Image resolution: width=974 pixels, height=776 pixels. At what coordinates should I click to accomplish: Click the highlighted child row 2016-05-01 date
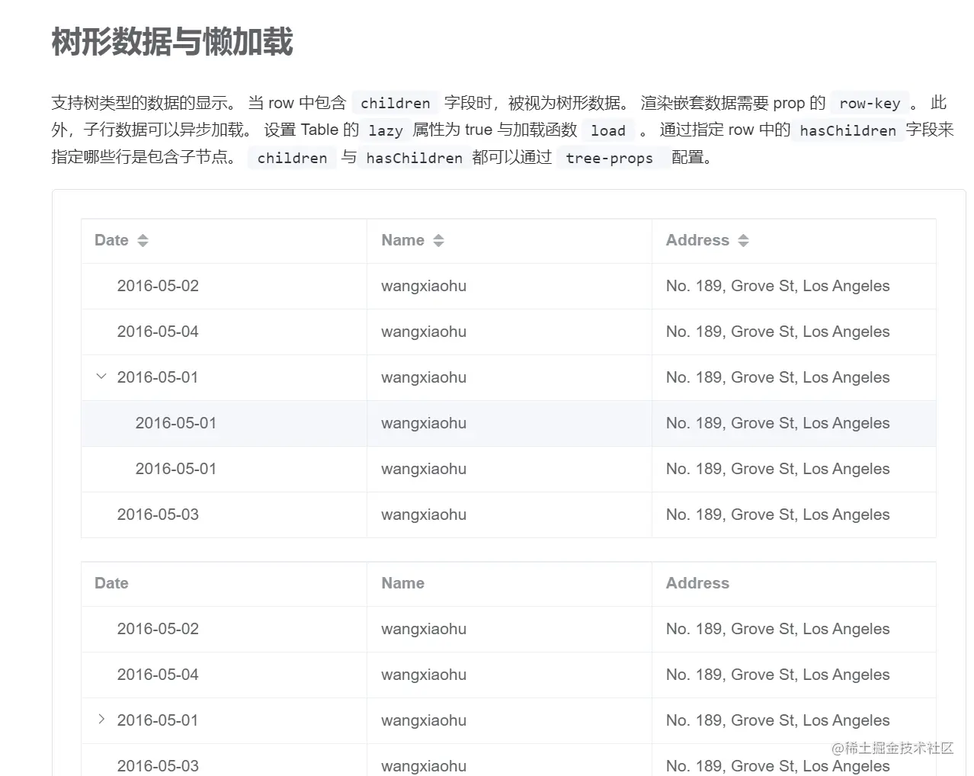(x=176, y=423)
